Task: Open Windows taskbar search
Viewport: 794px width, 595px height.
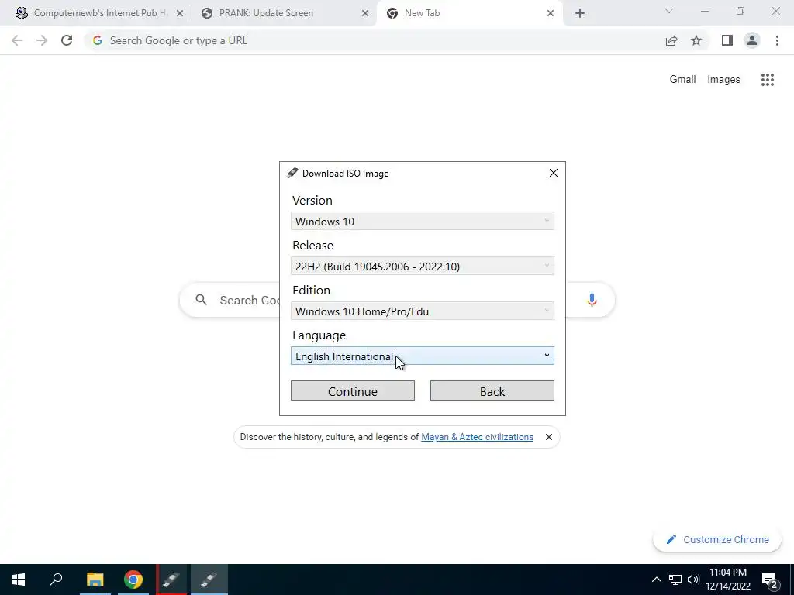Action: click(56, 580)
